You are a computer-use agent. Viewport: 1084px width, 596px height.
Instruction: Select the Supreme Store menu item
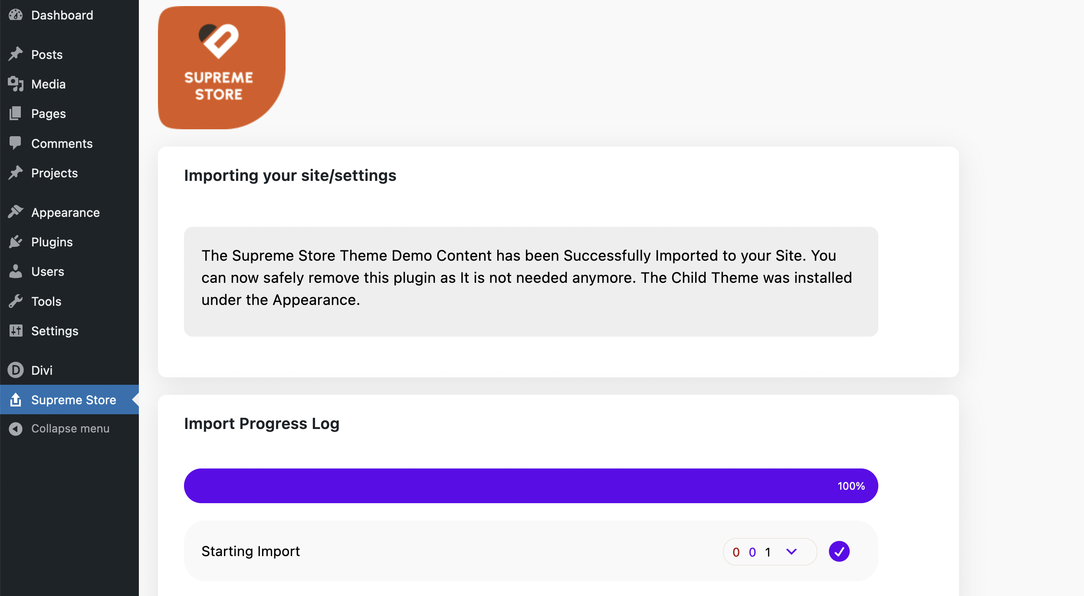click(x=73, y=400)
